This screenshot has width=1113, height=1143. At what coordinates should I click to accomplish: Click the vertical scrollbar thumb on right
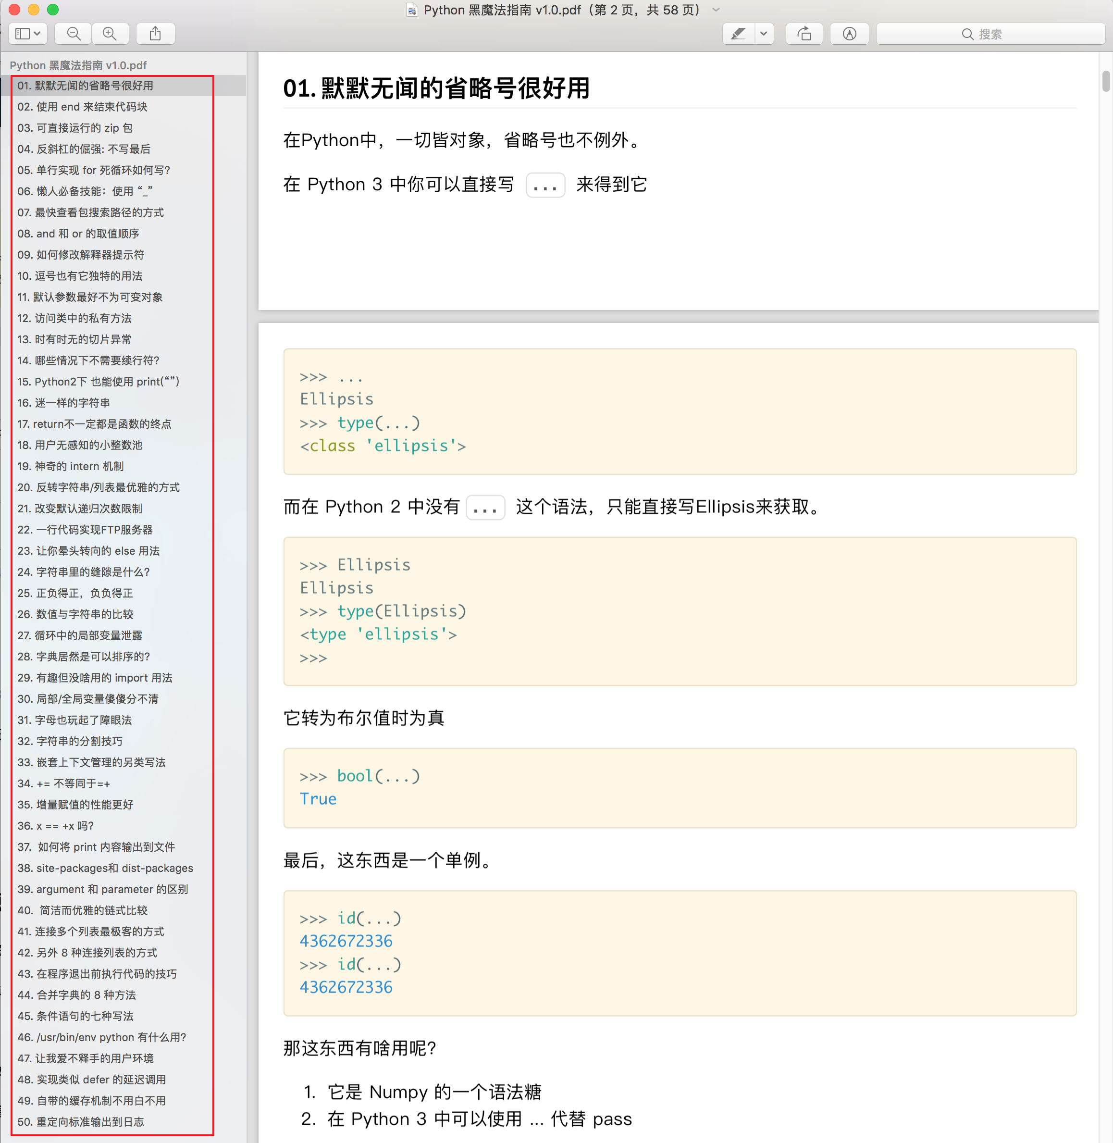(x=1105, y=81)
